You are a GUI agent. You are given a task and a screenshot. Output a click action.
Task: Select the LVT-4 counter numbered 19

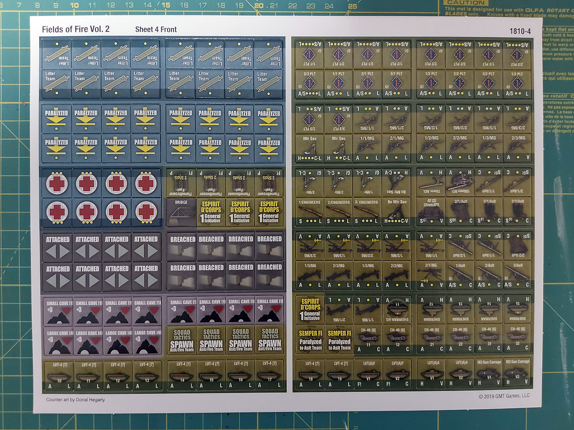click(x=339, y=375)
